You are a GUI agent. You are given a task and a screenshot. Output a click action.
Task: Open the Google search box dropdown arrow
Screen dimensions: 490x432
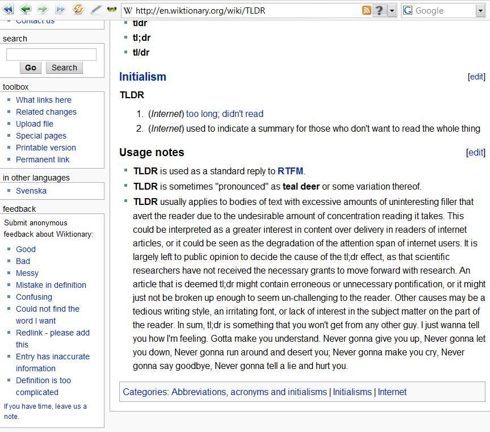click(480, 11)
